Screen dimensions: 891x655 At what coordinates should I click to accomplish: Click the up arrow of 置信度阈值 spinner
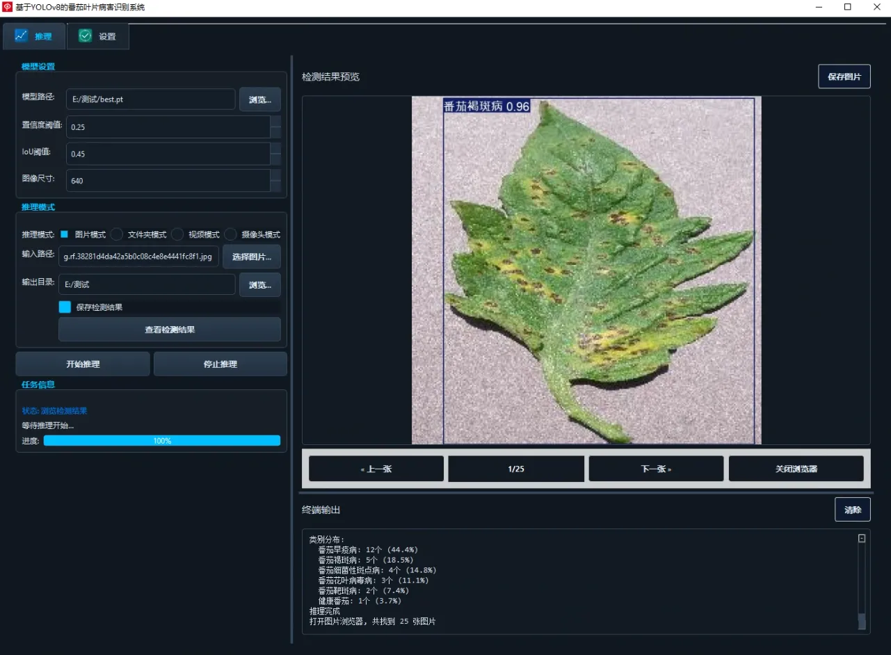pyautogui.click(x=274, y=122)
